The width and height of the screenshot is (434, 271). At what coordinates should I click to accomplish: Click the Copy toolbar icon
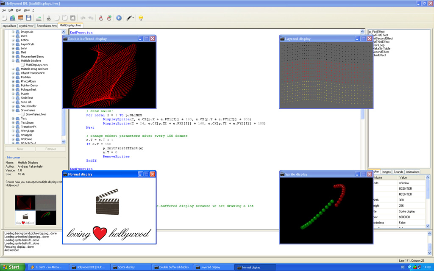click(x=57, y=18)
